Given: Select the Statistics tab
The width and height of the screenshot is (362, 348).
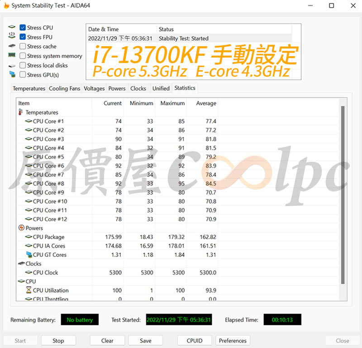Looking at the screenshot, I should click(185, 88).
